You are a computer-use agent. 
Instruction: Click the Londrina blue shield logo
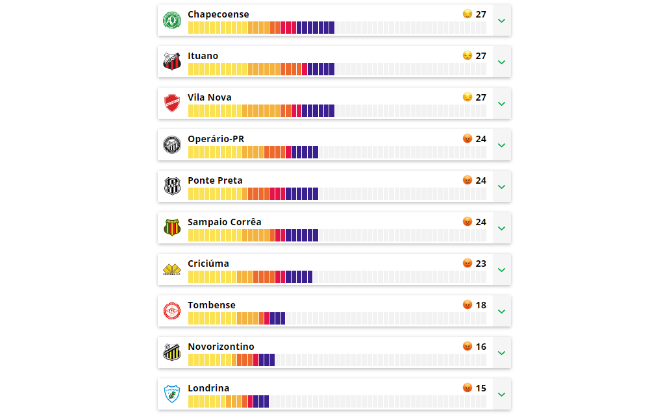pos(172,394)
